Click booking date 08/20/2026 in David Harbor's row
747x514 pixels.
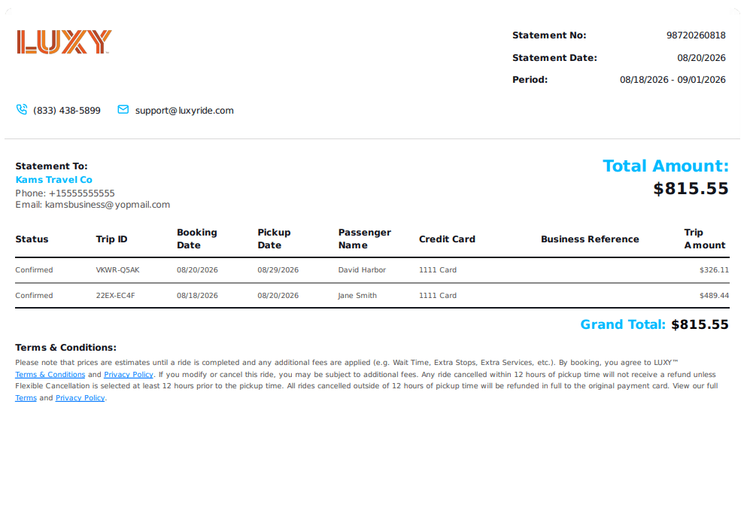point(197,270)
